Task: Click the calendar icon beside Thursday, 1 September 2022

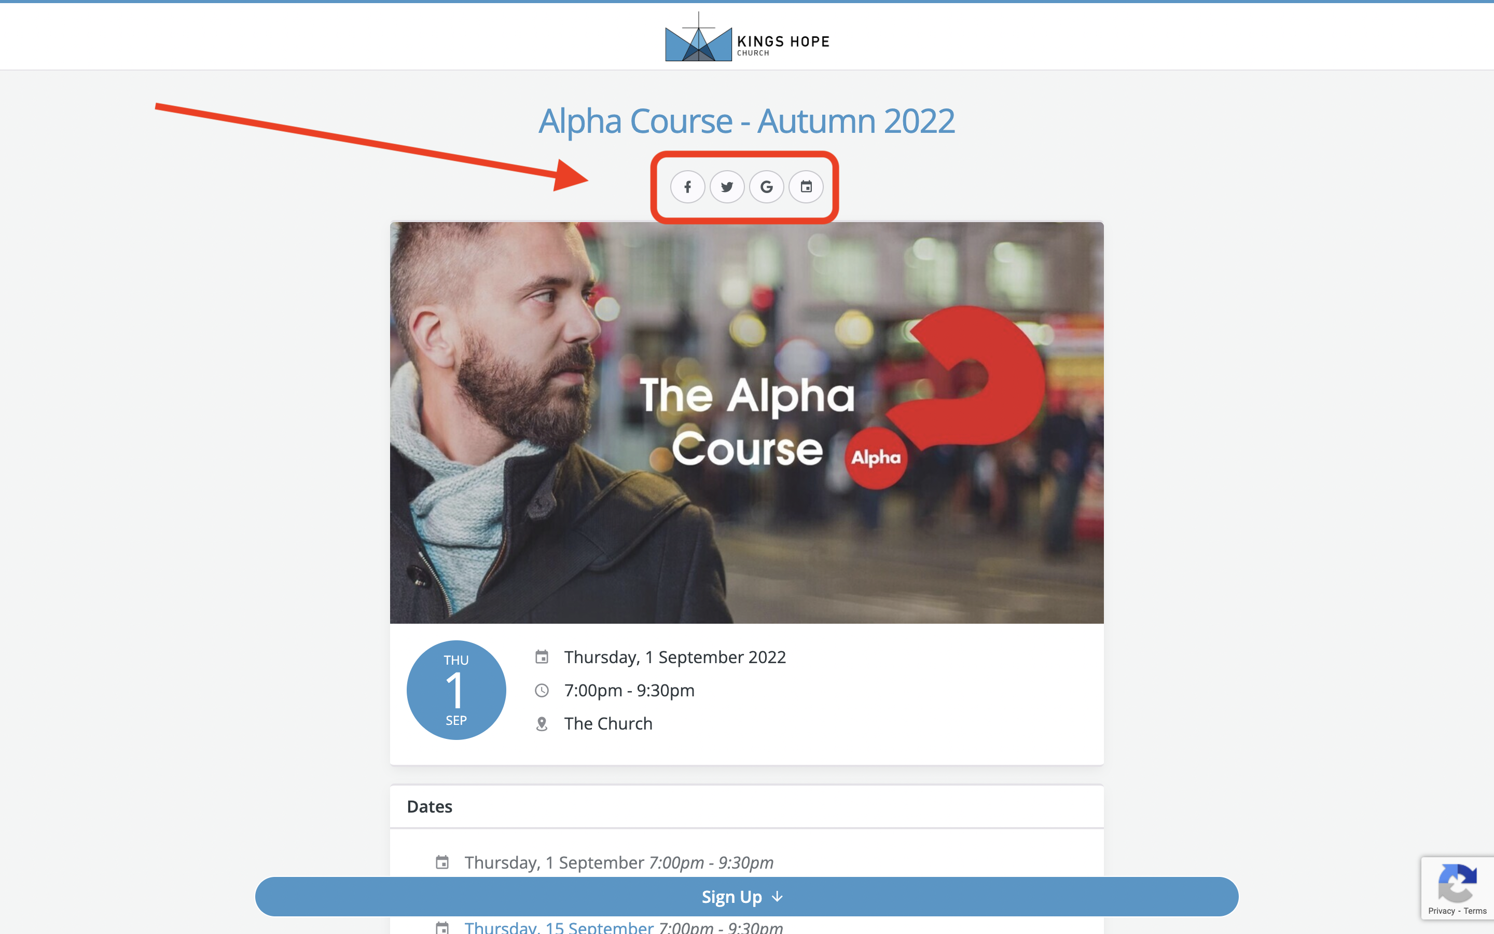Action: pyautogui.click(x=542, y=656)
